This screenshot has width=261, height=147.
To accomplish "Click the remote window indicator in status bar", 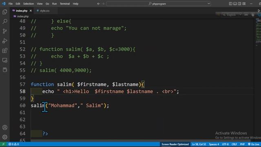I will [x=3, y=144].
